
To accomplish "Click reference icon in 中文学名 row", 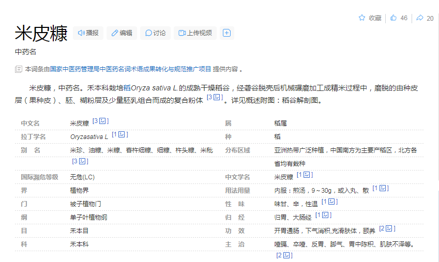I will [x=307, y=175].
